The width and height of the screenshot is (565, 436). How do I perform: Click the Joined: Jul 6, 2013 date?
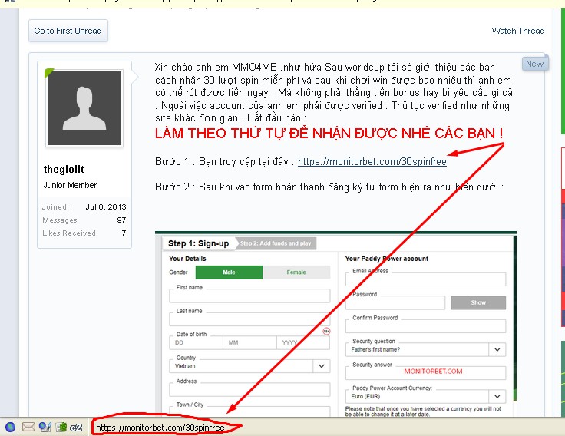[106, 207]
